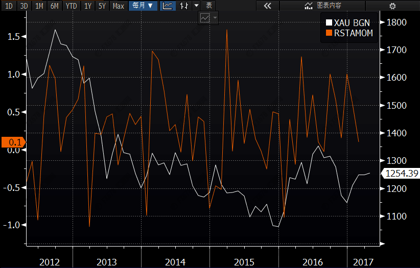Select the 3D time range
Image resolution: width=420 pixels, height=268 pixels.
point(24,6)
